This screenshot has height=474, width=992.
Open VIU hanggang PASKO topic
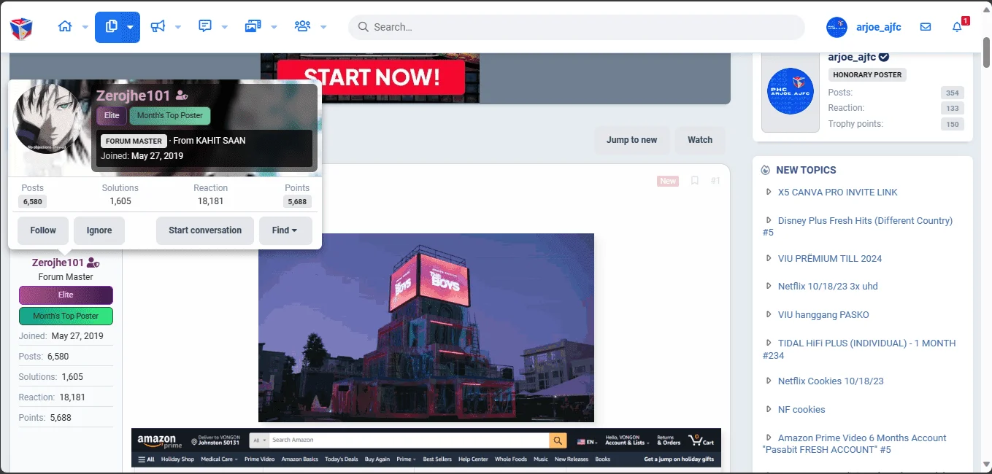pyautogui.click(x=823, y=315)
